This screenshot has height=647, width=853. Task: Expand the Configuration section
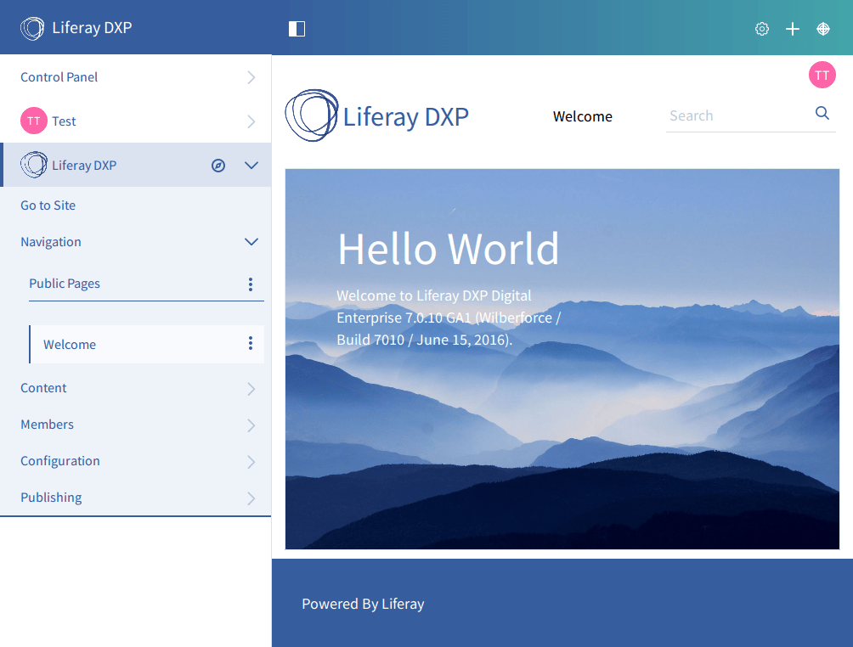point(135,461)
